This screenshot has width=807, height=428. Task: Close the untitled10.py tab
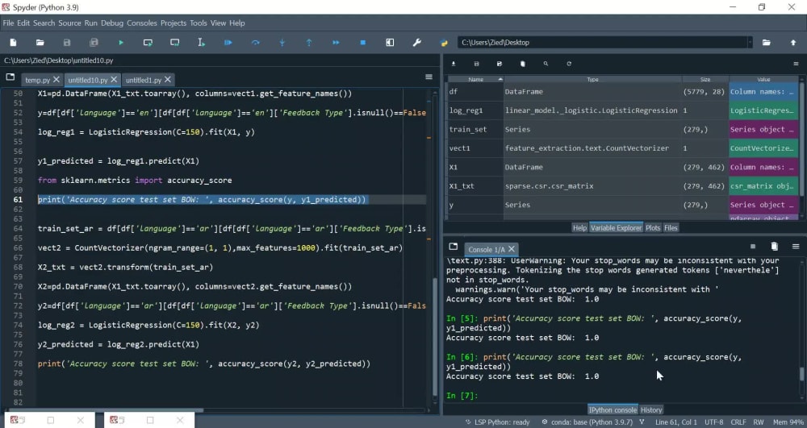coord(115,80)
